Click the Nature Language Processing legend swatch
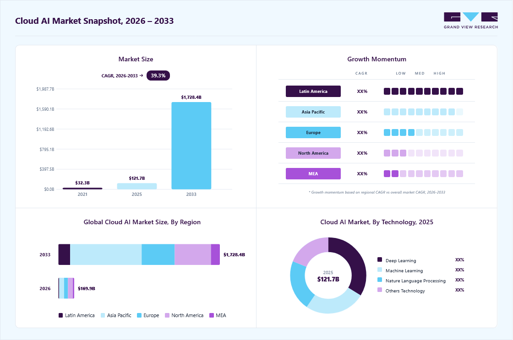The width and height of the screenshot is (513, 340). click(x=380, y=280)
